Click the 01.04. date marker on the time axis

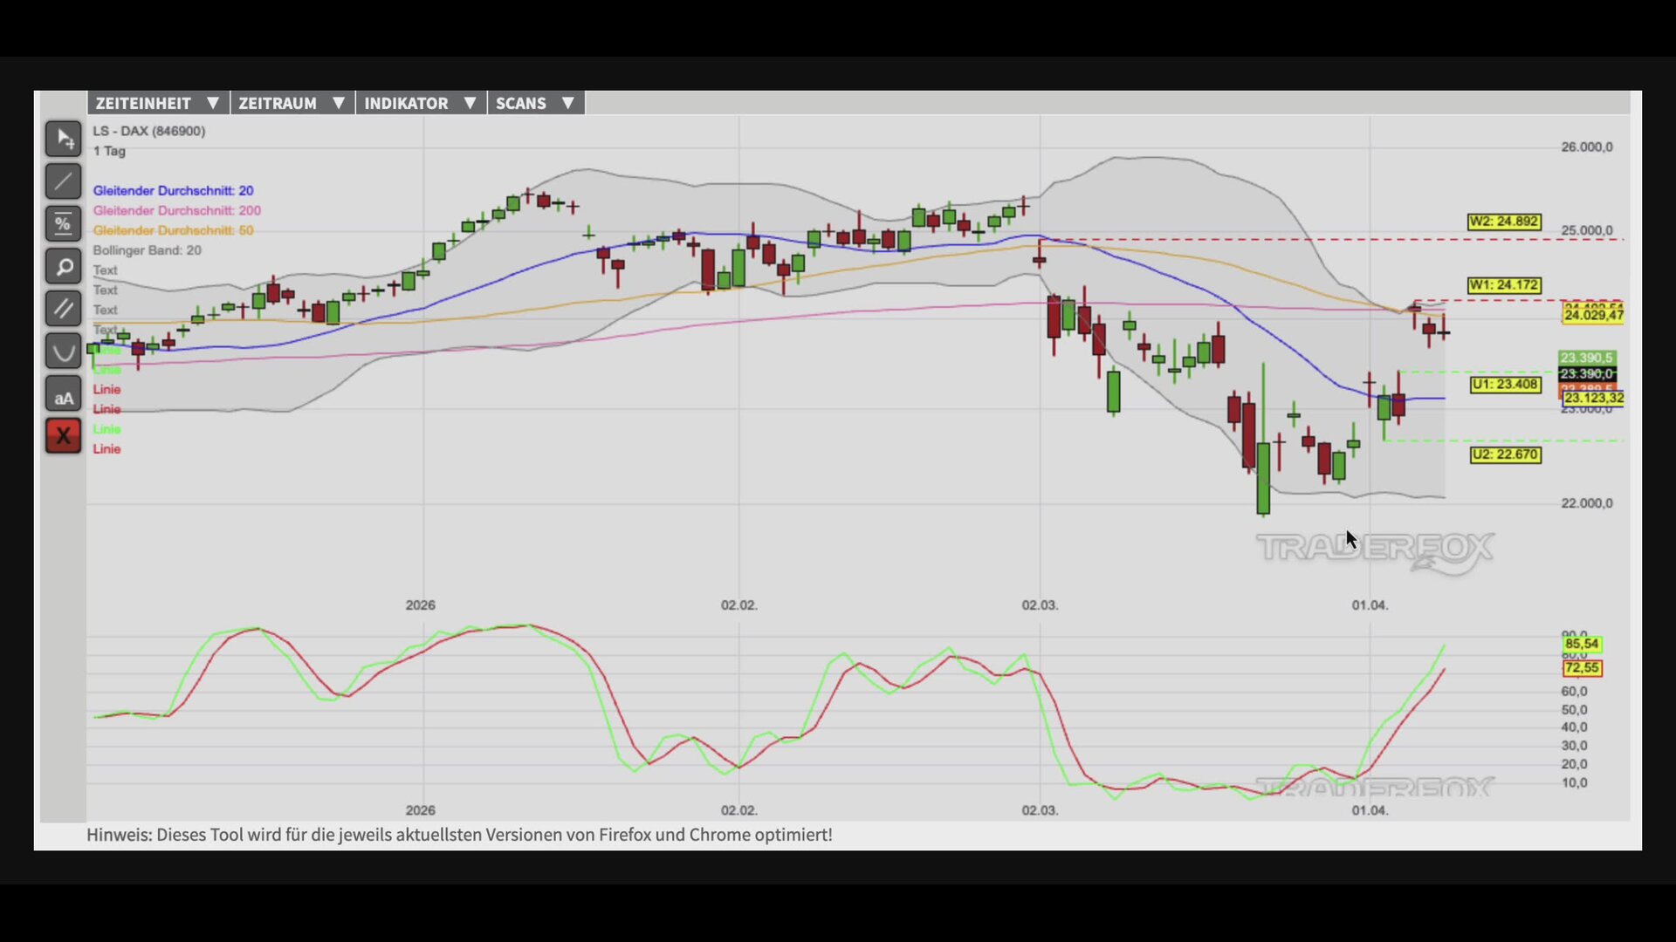point(1369,604)
